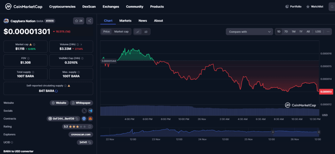Screen dimensions: 335x154
Task: Select the 7D time range
Action: (286, 32)
